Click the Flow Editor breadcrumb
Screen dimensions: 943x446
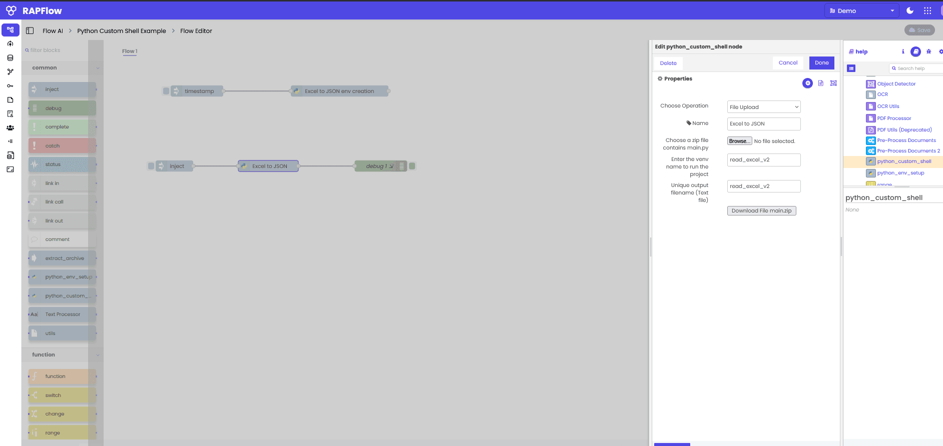click(x=196, y=31)
